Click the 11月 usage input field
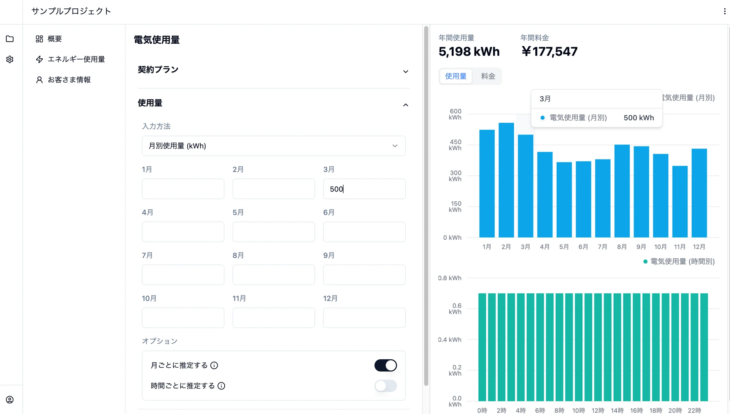Viewport: 730px width, 414px height. [x=273, y=318]
